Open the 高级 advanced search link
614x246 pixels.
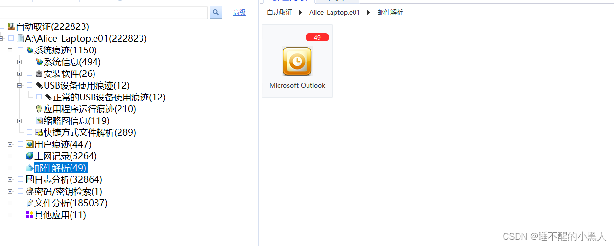pyautogui.click(x=239, y=13)
